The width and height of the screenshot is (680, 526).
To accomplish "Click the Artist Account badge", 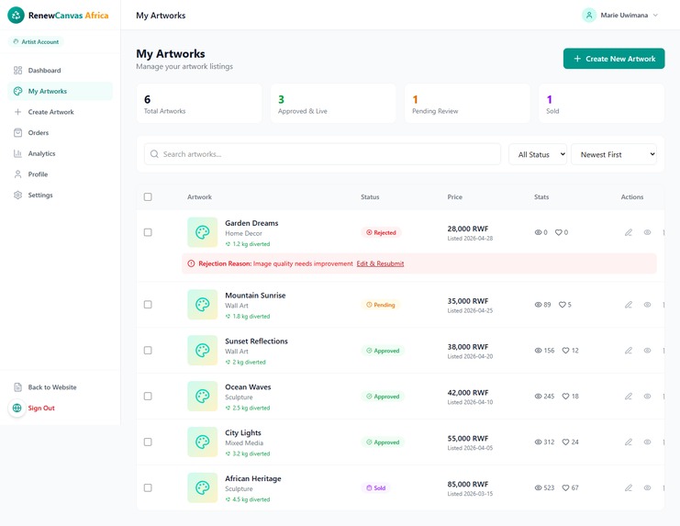I will 36,41.
